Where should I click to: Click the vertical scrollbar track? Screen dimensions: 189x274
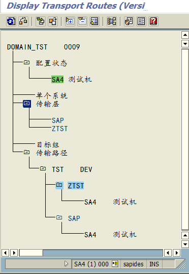185,139
